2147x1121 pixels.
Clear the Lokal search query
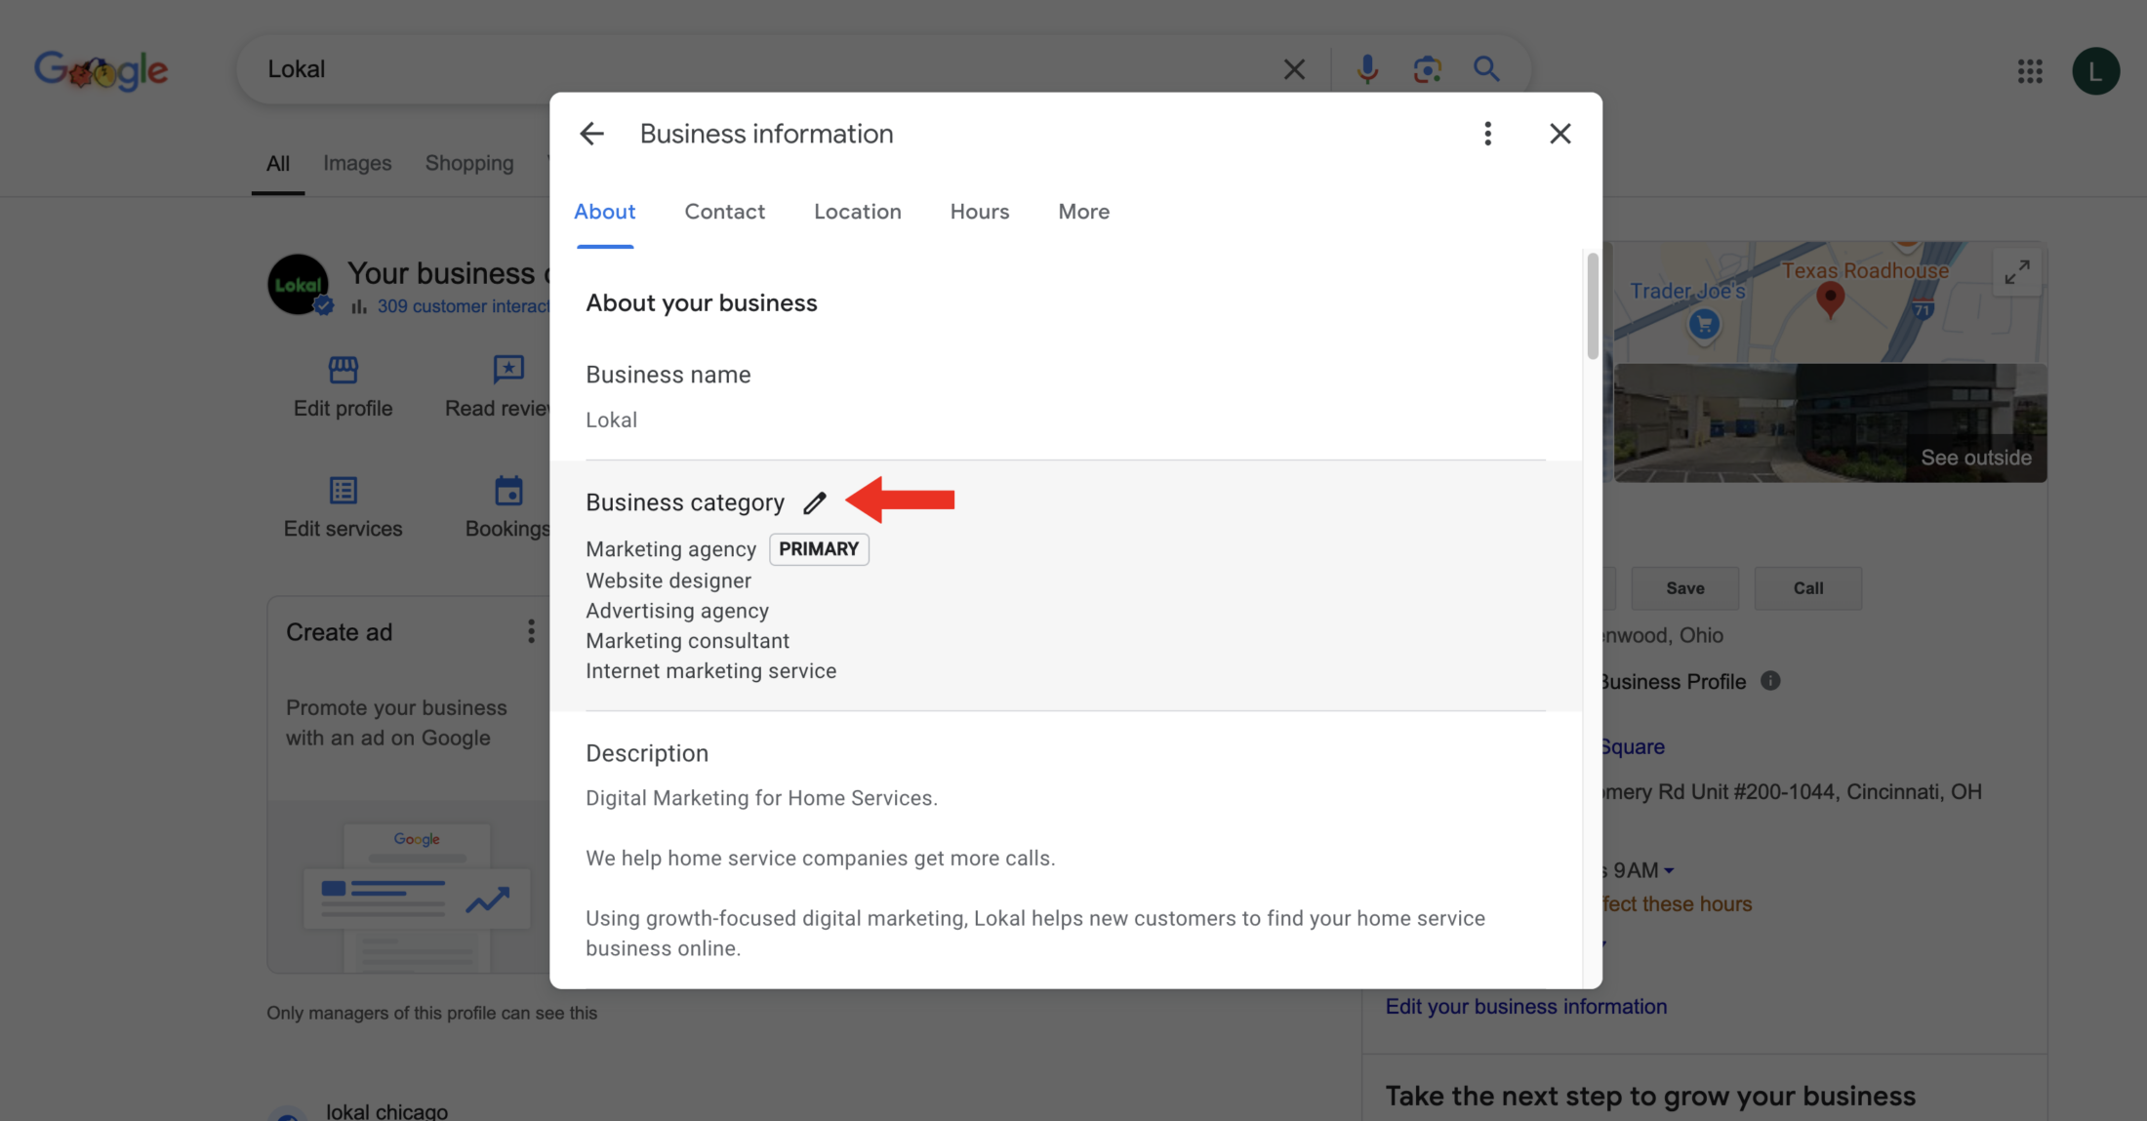point(1294,68)
